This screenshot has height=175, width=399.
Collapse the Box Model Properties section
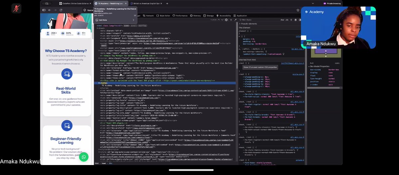(x=309, y=66)
